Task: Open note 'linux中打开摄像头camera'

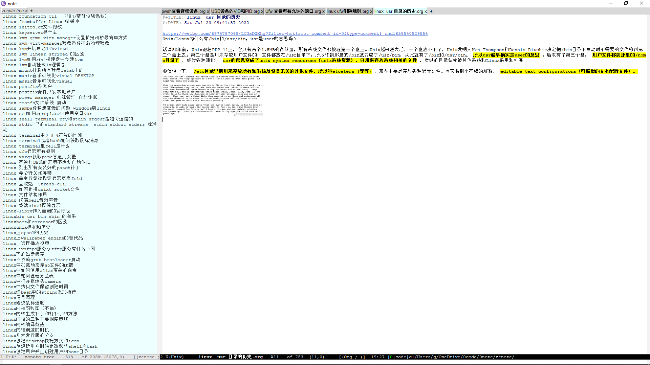Action: pos(32,281)
